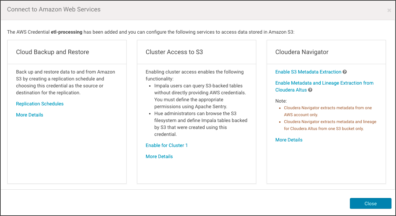Click the bold etl-processing credential name
Screen dimensions: 396x216
point(67,32)
